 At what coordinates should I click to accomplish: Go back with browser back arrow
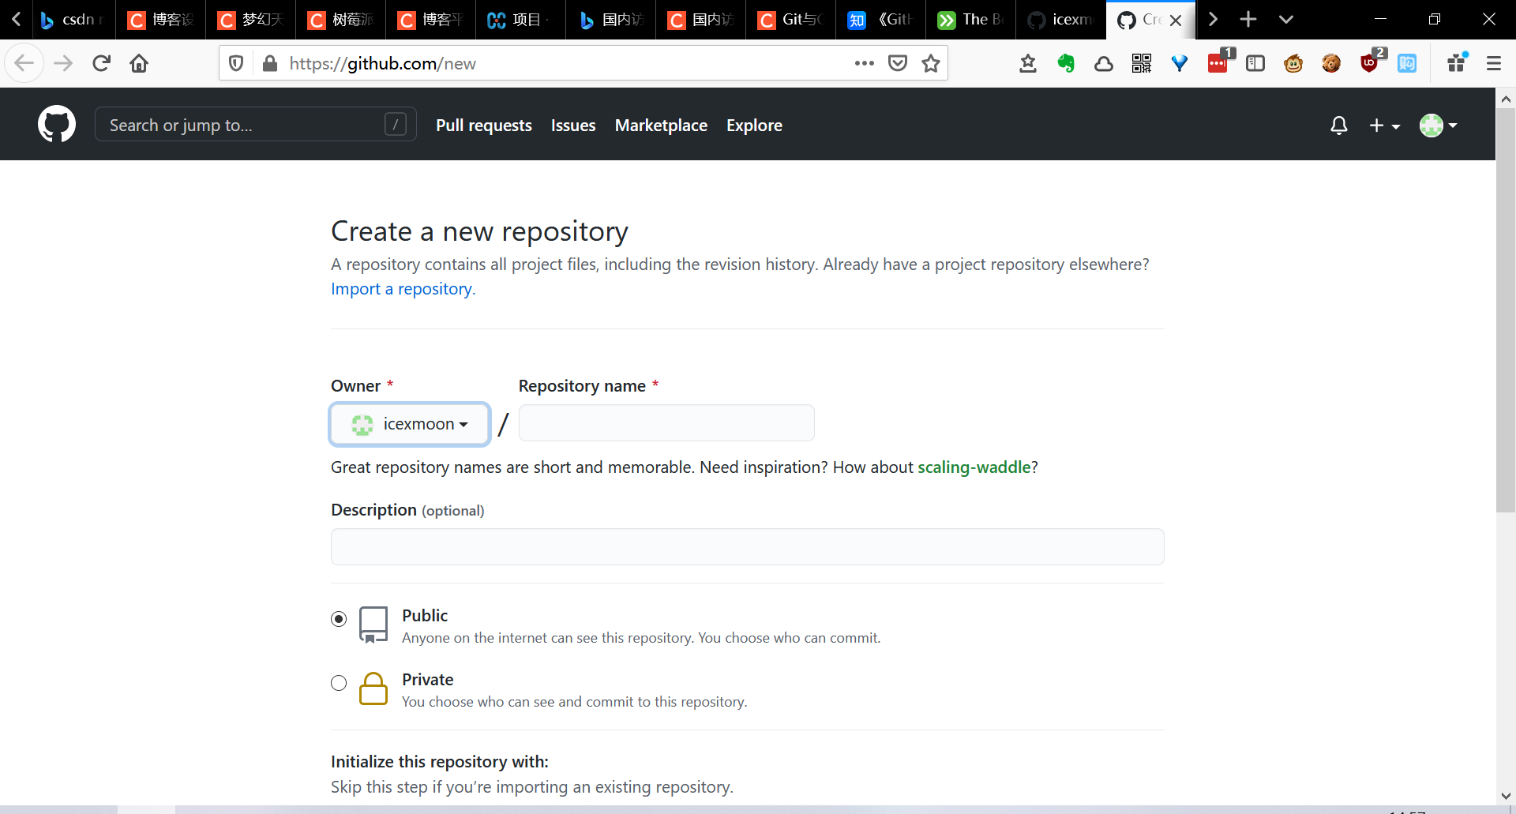(24, 63)
